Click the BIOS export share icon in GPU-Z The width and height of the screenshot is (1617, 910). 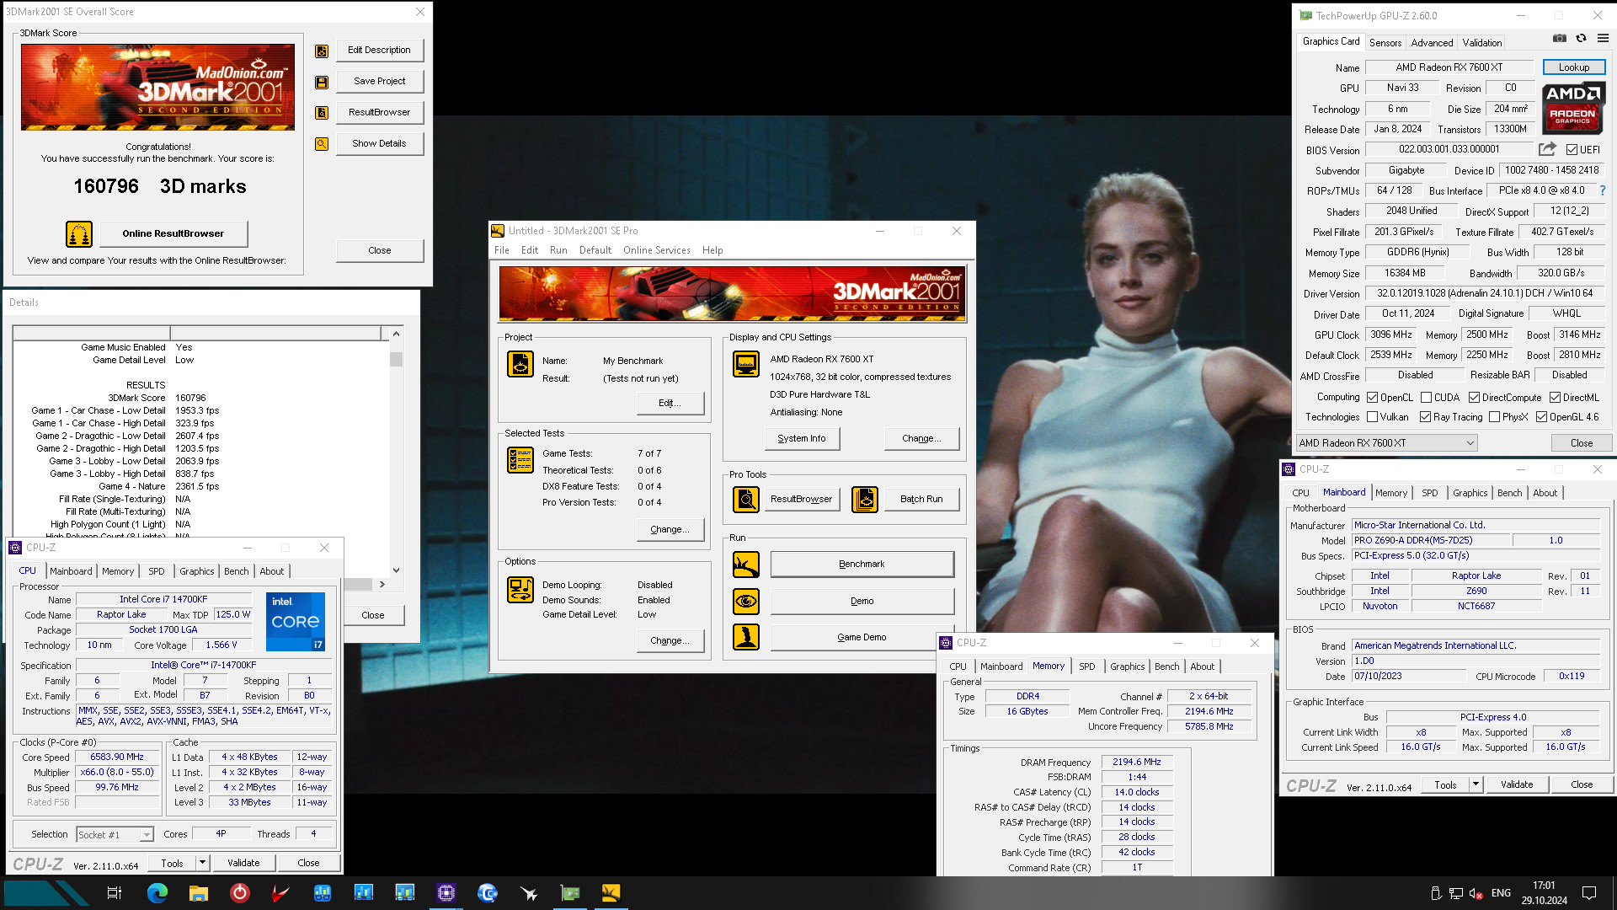click(1547, 149)
